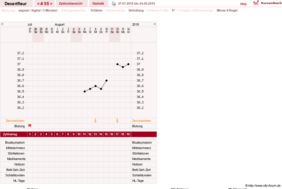
Task: Open the Zyklenübersicht tab
Action: [71, 3]
